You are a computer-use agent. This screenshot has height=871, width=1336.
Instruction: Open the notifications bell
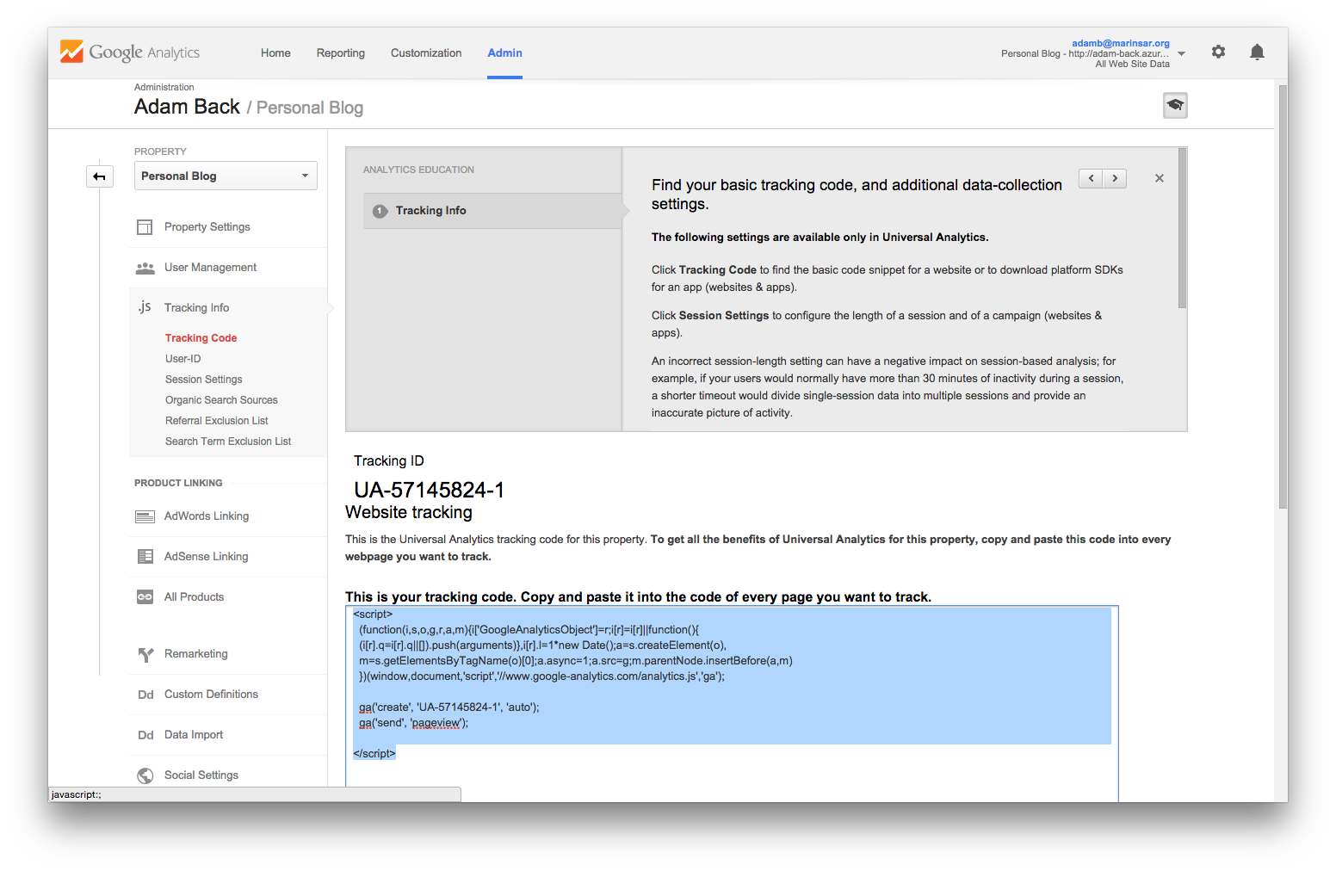coord(1257,52)
